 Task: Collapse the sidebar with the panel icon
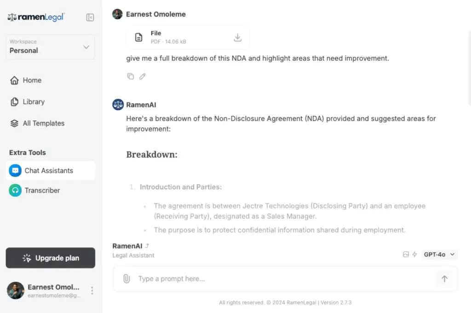coord(90,17)
